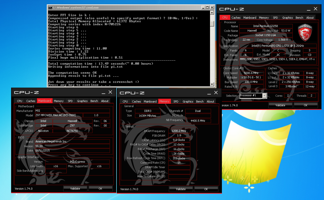
Task: Open Caches tab in Memory CPU-Z window
Action: 136,102
